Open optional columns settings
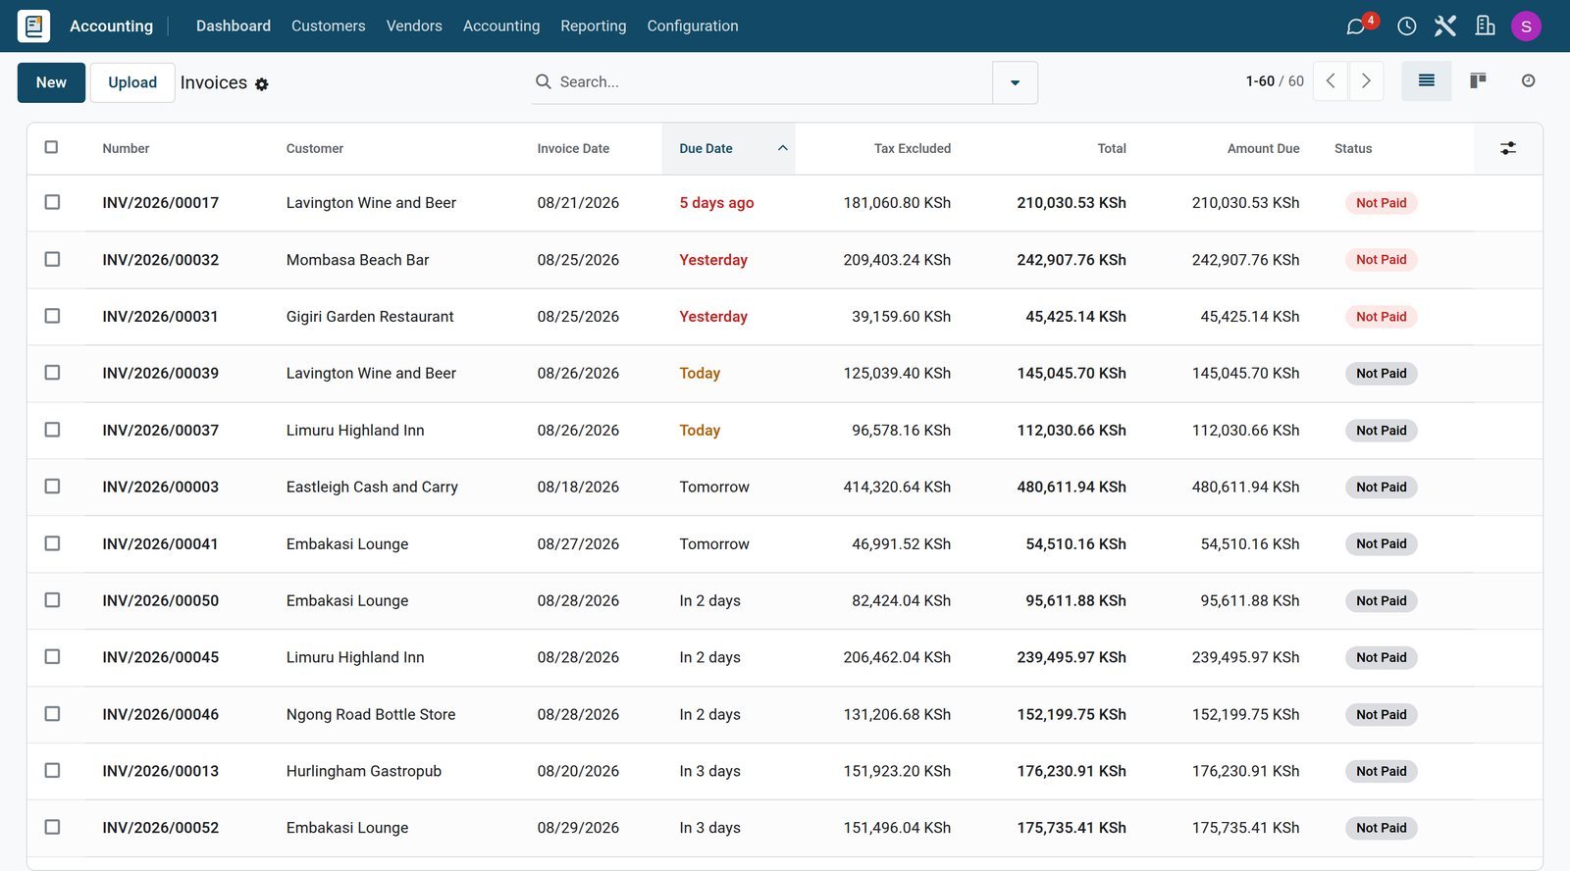This screenshot has width=1570, height=871. [x=1508, y=148]
